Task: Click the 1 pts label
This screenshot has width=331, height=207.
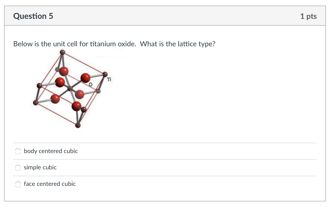Action: coord(309,16)
